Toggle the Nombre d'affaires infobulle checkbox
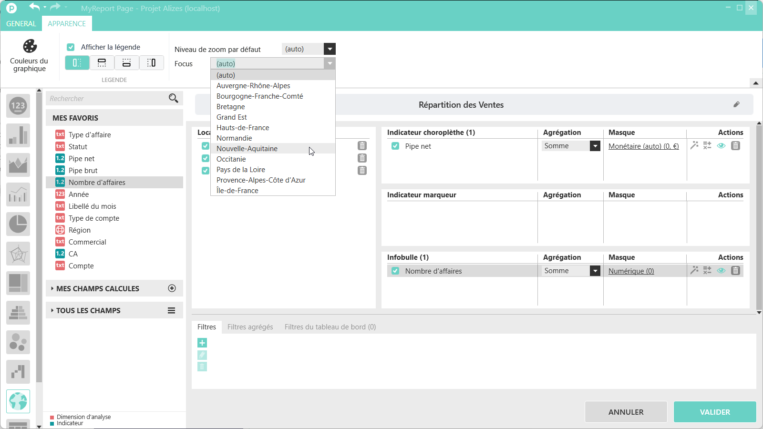This screenshot has height=429, width=763. [395, 271]
